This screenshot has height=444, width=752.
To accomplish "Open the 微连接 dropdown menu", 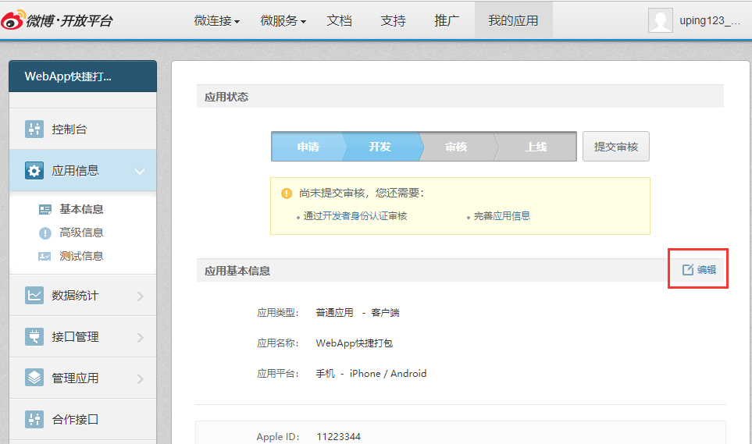I will click(x=216, y=20).
